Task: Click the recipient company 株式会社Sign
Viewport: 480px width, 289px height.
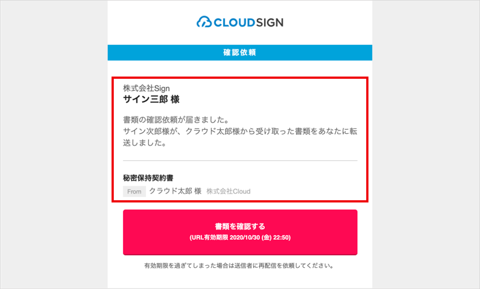Action: [146, 88]
